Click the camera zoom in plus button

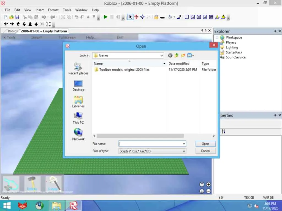[x=208, y=184]
